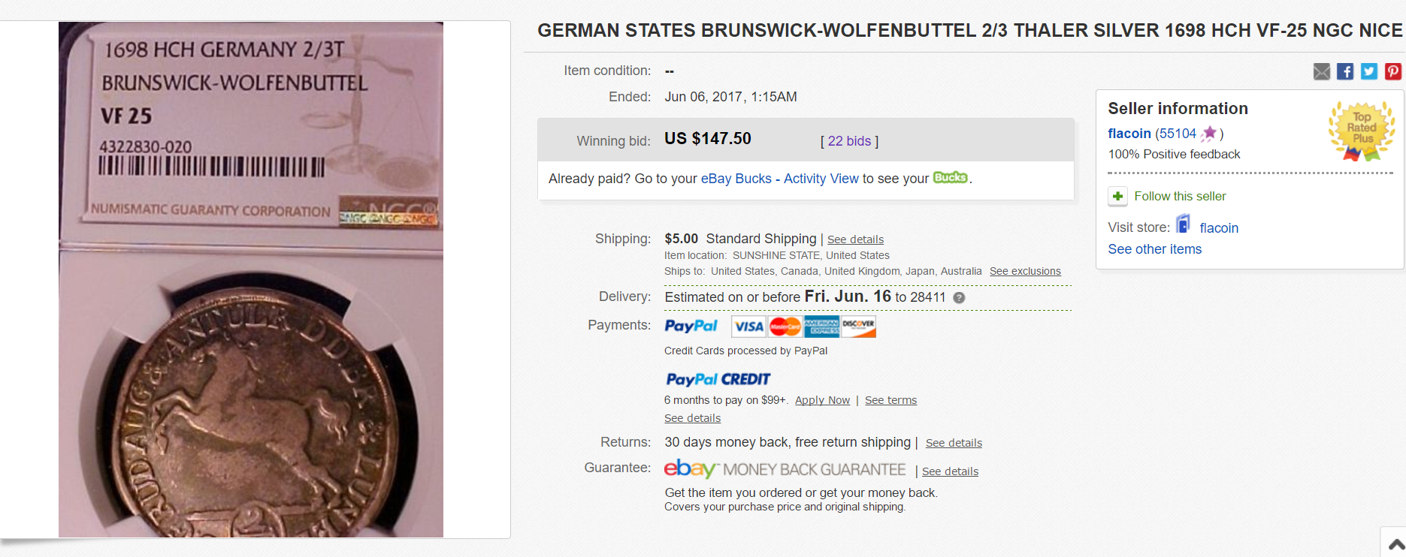
Task: Click See other items link
Action: pyautogui.click(x=1154, y=249)
